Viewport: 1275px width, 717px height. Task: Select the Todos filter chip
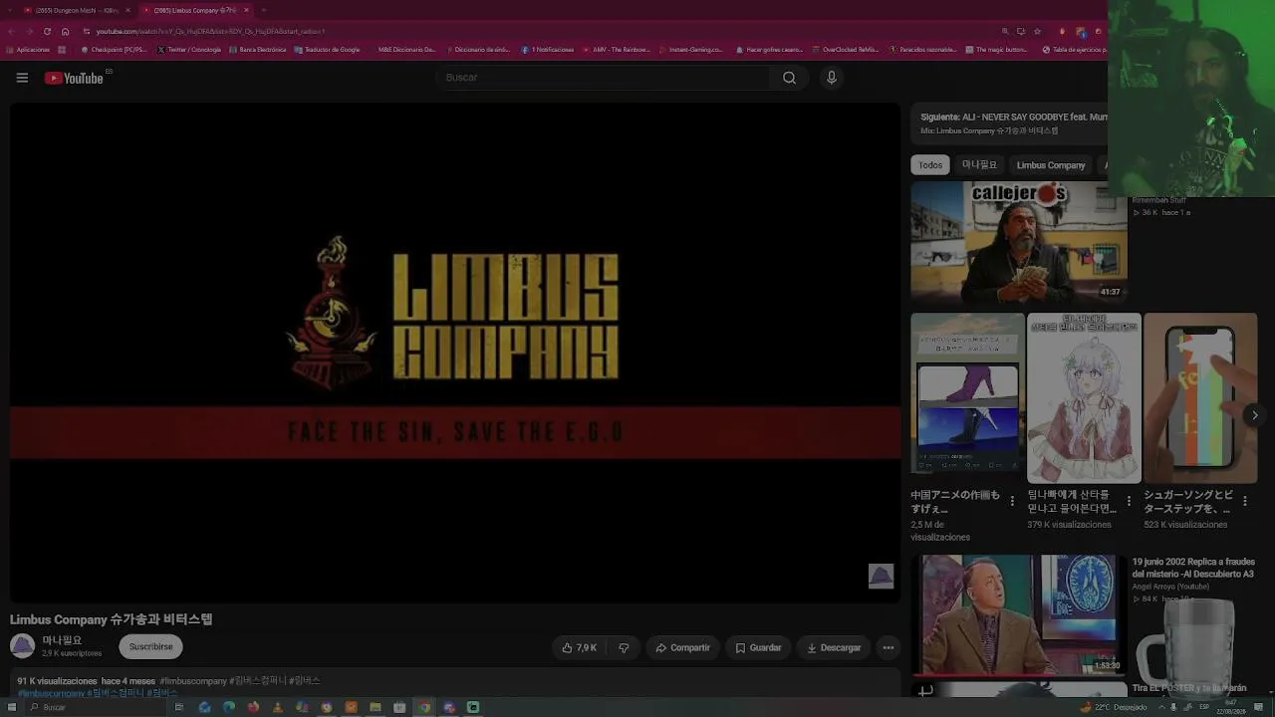(x=930, y=165)
